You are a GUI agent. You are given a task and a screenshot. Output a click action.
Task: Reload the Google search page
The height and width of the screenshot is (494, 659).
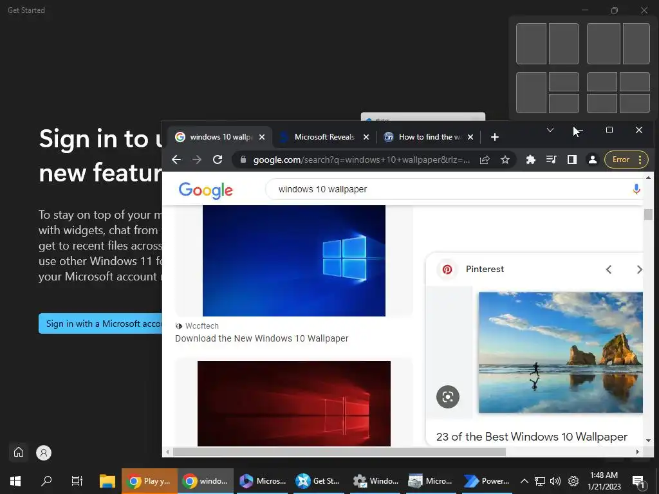click(218, 160)
